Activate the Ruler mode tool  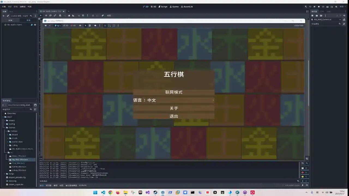[73, 16]
